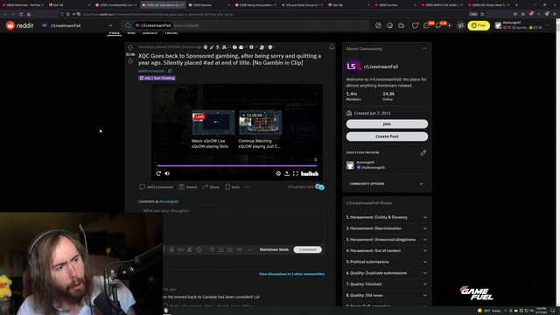
Task: Click Share under the post
Action: (x=211, y=186)
